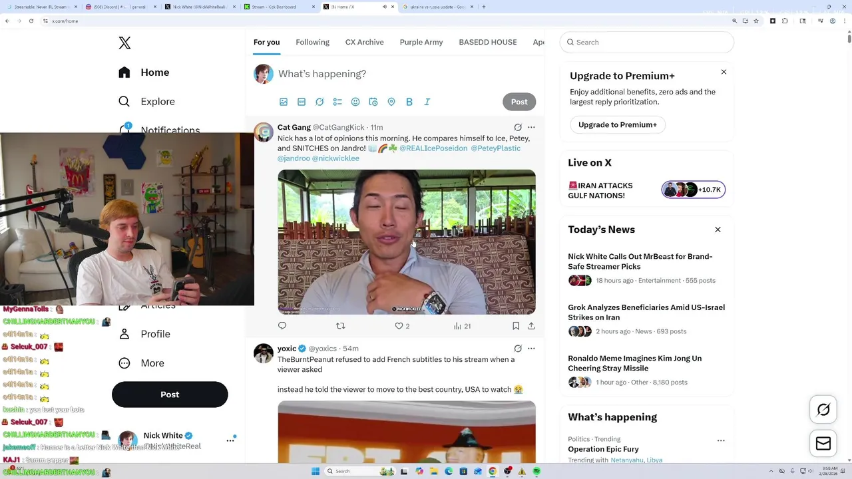Open Home from the left navigation
The height and width of the screenshot is (479, 852).
(144, 73)
